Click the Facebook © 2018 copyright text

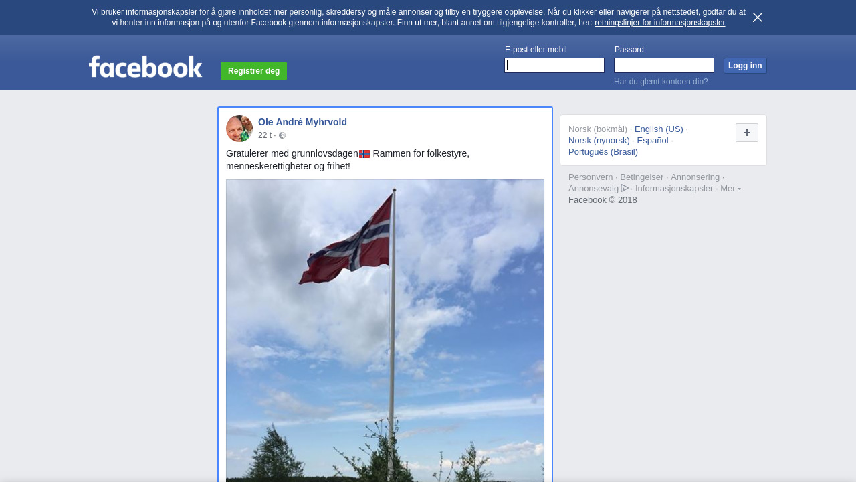[603, 199]
